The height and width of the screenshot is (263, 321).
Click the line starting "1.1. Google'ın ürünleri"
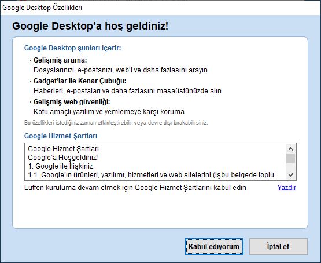151,175
